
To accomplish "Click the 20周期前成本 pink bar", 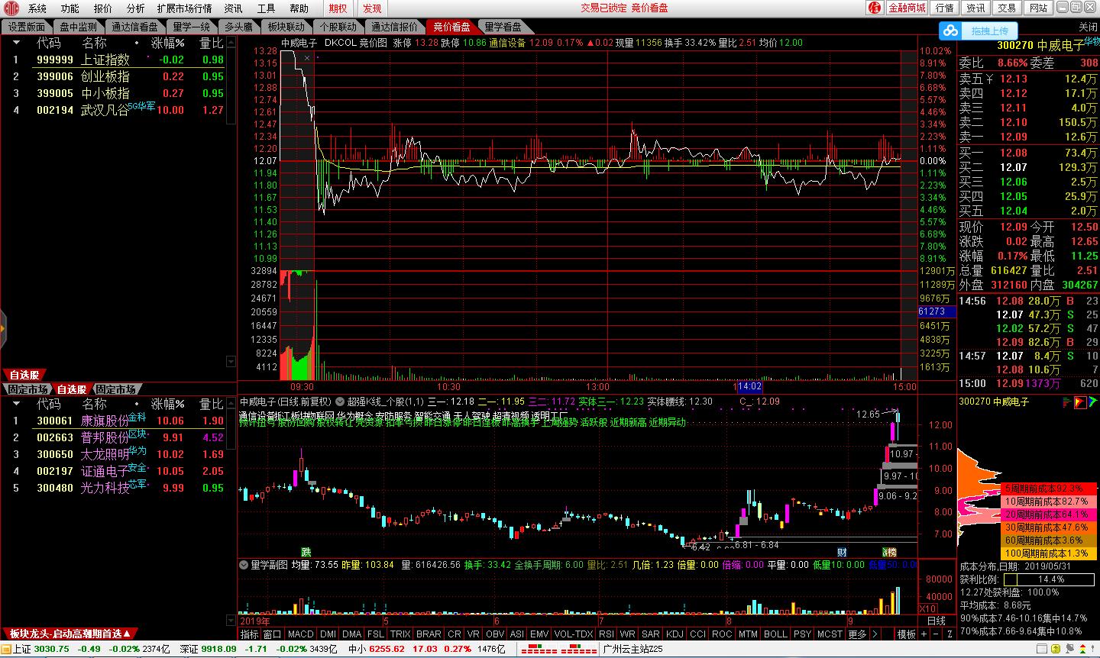I will click(1048, 514).
